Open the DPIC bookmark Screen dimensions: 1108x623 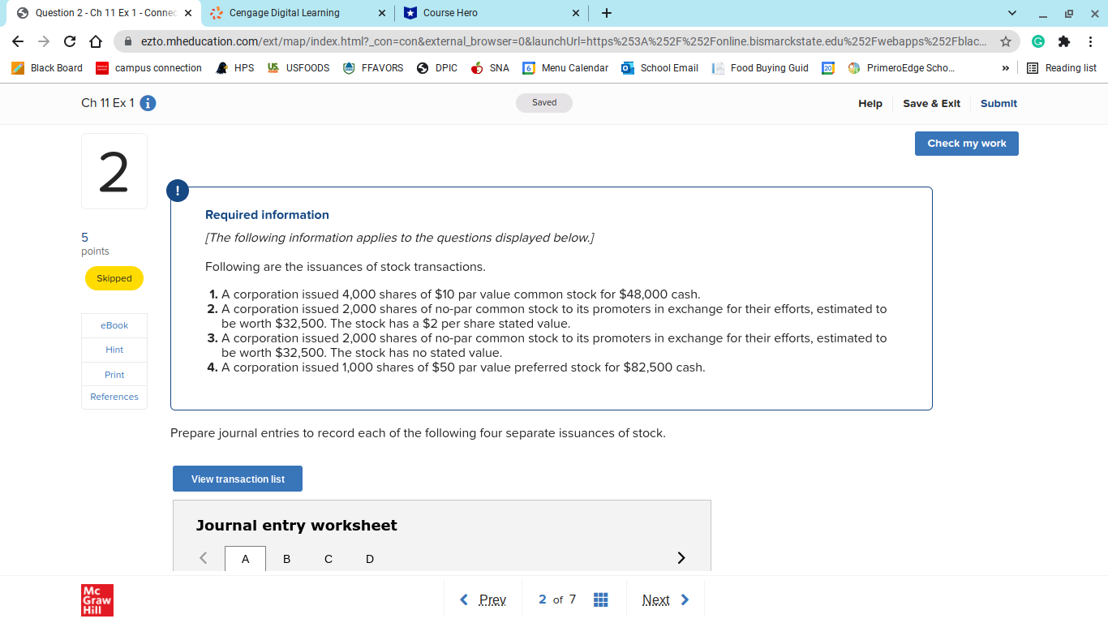point(437,68)
